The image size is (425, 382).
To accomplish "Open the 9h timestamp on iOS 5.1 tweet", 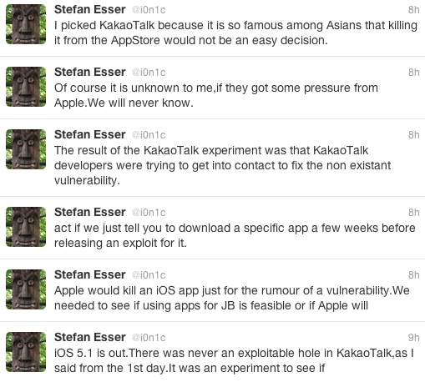I will (413, 338).
